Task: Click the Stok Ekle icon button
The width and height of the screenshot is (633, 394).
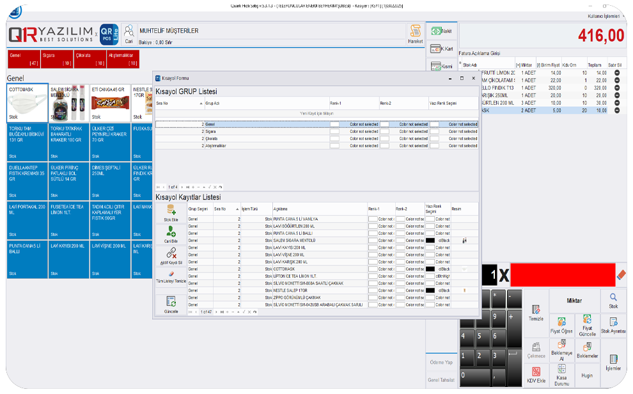Action: [171, 210]
